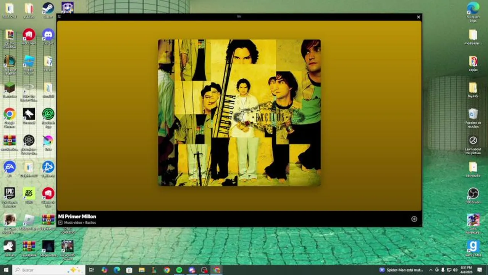
Task: Open the BepInEx folder on desktop
Action: (x=473, y=90)
